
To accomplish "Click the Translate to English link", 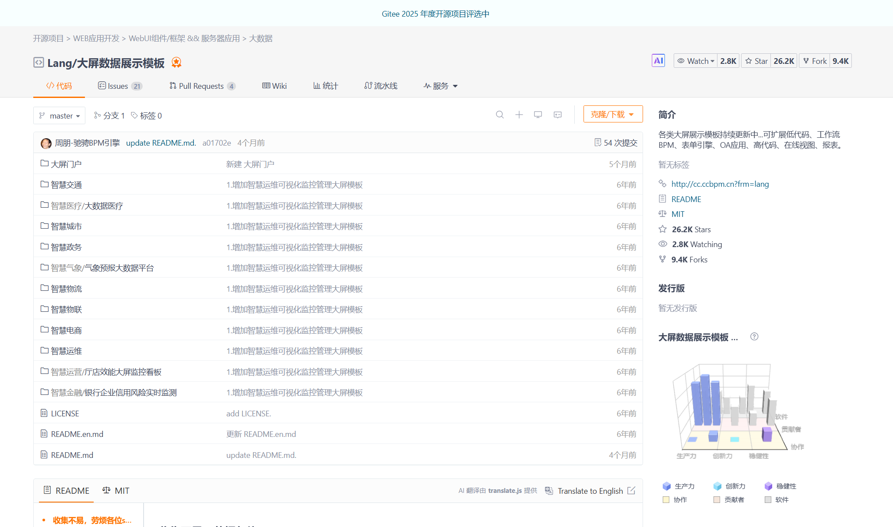I will point(590,491).
